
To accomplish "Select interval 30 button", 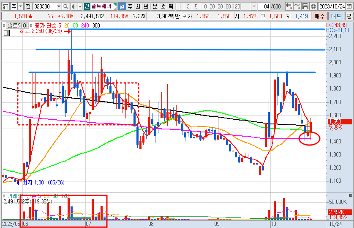I will (221, 6).
